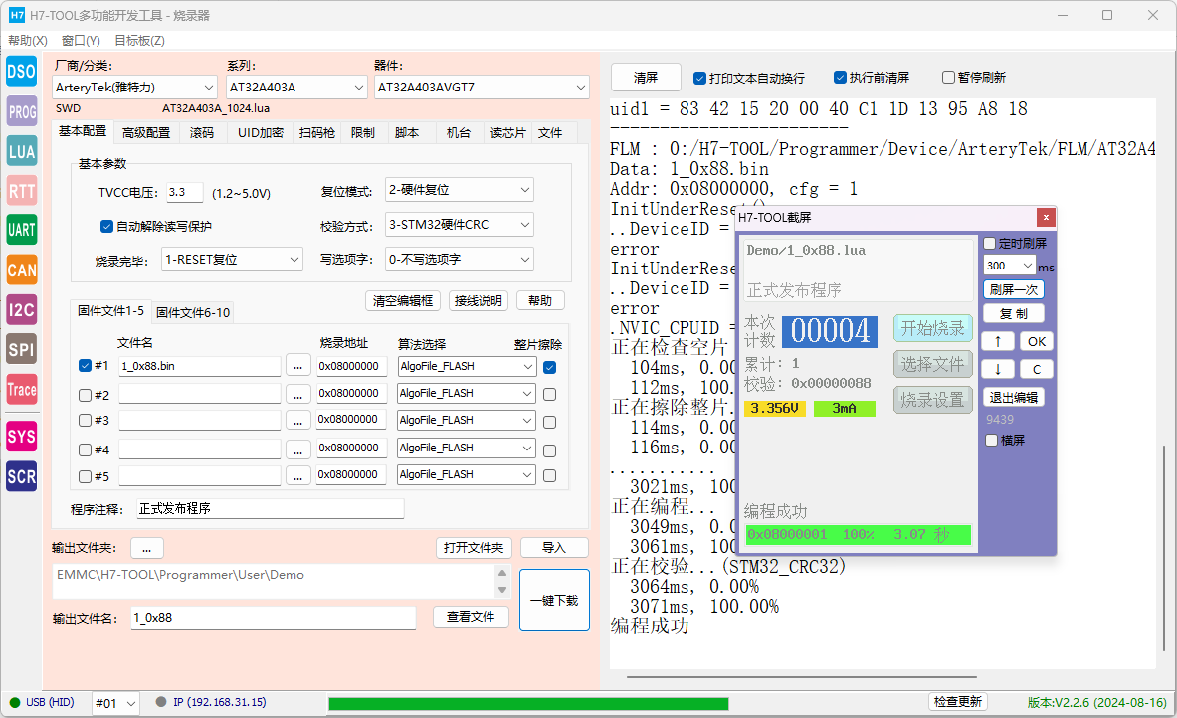Viewport: 1177px width, 718px height.
Task: Click the TVCC电压 input field
Action: pos(185,192)
